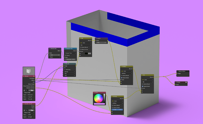Open Straight alpha dropdown in texture Image node
Image resolution: width=203 pixels, height=124 pixels.
31,117
